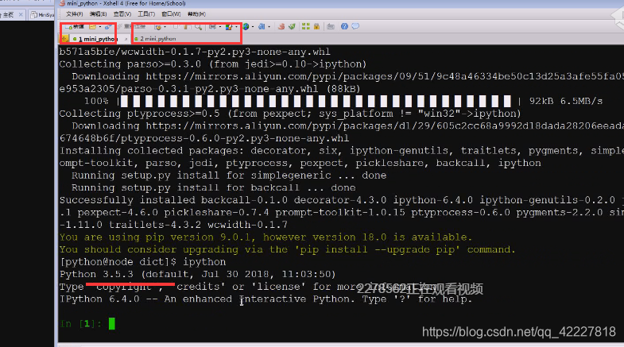Click the 'IPython 6.4.0' text line
This screenshot has width=624, height=347.
265,299
